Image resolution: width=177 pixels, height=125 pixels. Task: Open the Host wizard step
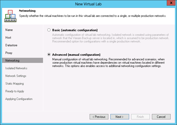(x=8, y=38)
